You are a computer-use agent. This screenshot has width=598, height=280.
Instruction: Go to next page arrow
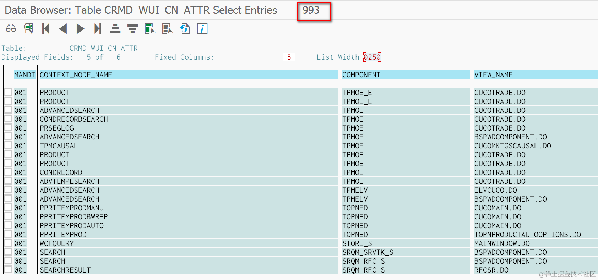tap(81, 28)
